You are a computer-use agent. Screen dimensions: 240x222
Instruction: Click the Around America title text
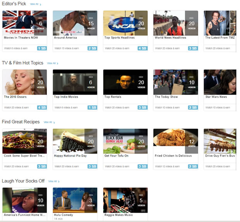(x=65, y=38)
